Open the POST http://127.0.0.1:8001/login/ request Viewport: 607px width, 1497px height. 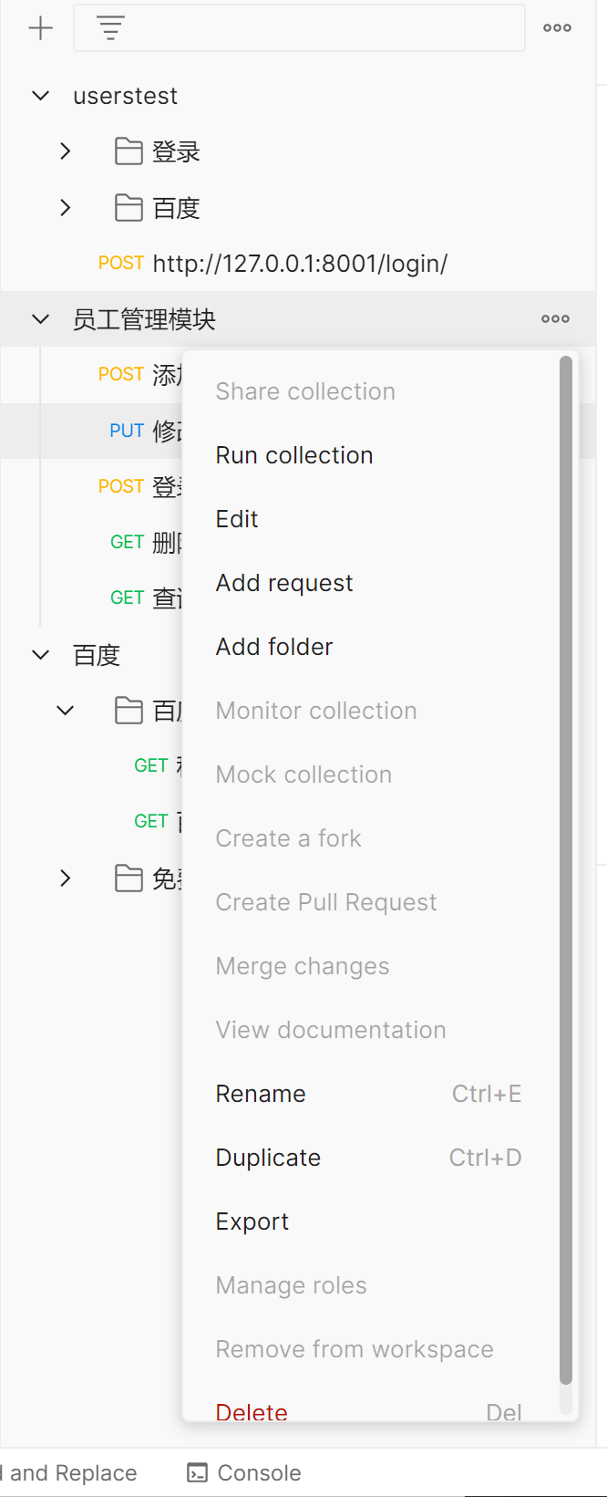click(x=300, y=264)
